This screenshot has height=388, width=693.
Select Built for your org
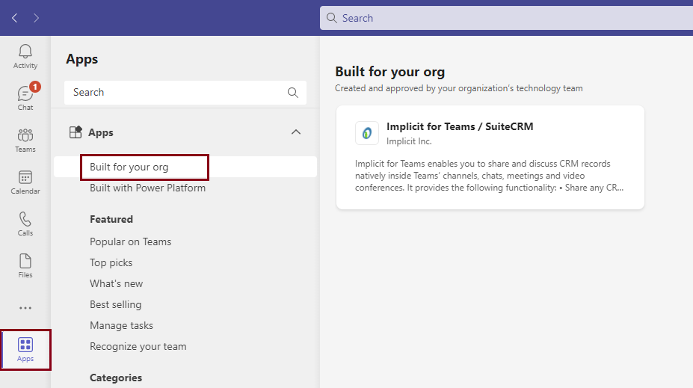[x=129, y=167]
